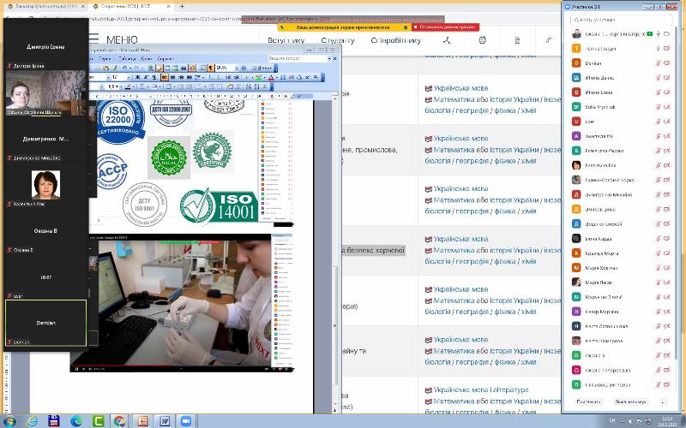Screen dimensions: 686x428
Task: Click the Invite button in participants panel
Action: [589, 401]
